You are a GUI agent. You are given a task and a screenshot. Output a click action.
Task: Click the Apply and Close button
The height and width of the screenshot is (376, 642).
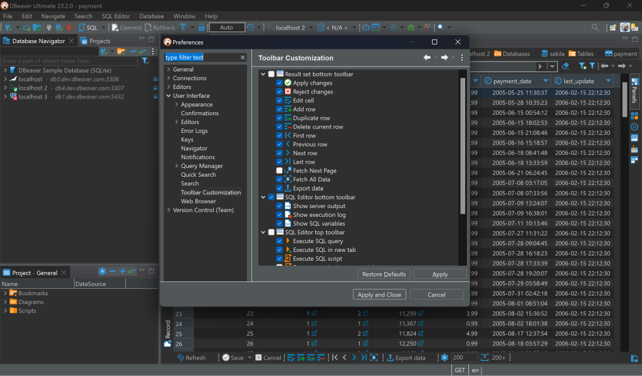pyautogui.click(x=379, y=295)
